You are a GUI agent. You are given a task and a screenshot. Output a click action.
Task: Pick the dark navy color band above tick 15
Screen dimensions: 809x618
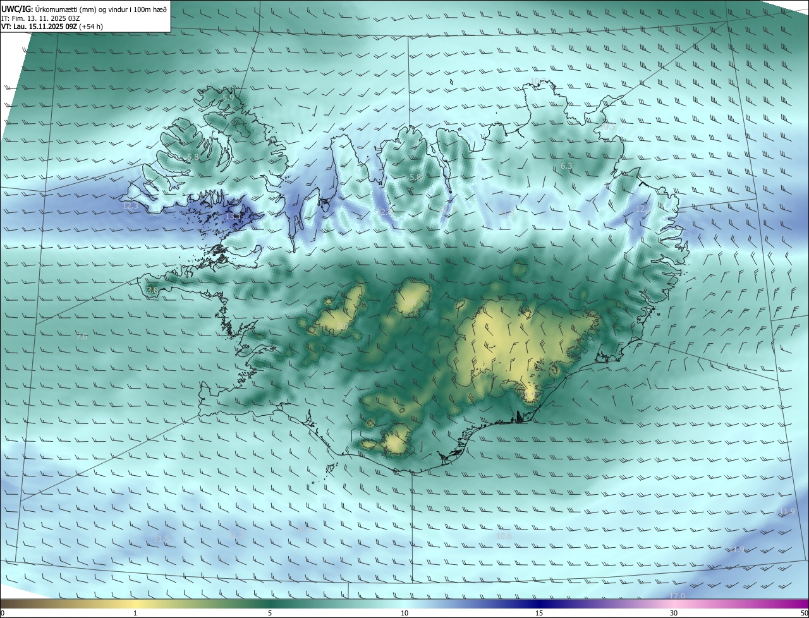click(x=539, y=603)
